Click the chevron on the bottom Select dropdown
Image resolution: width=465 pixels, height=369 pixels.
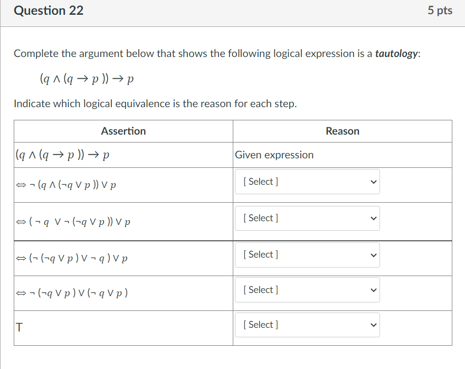[373, 325]
